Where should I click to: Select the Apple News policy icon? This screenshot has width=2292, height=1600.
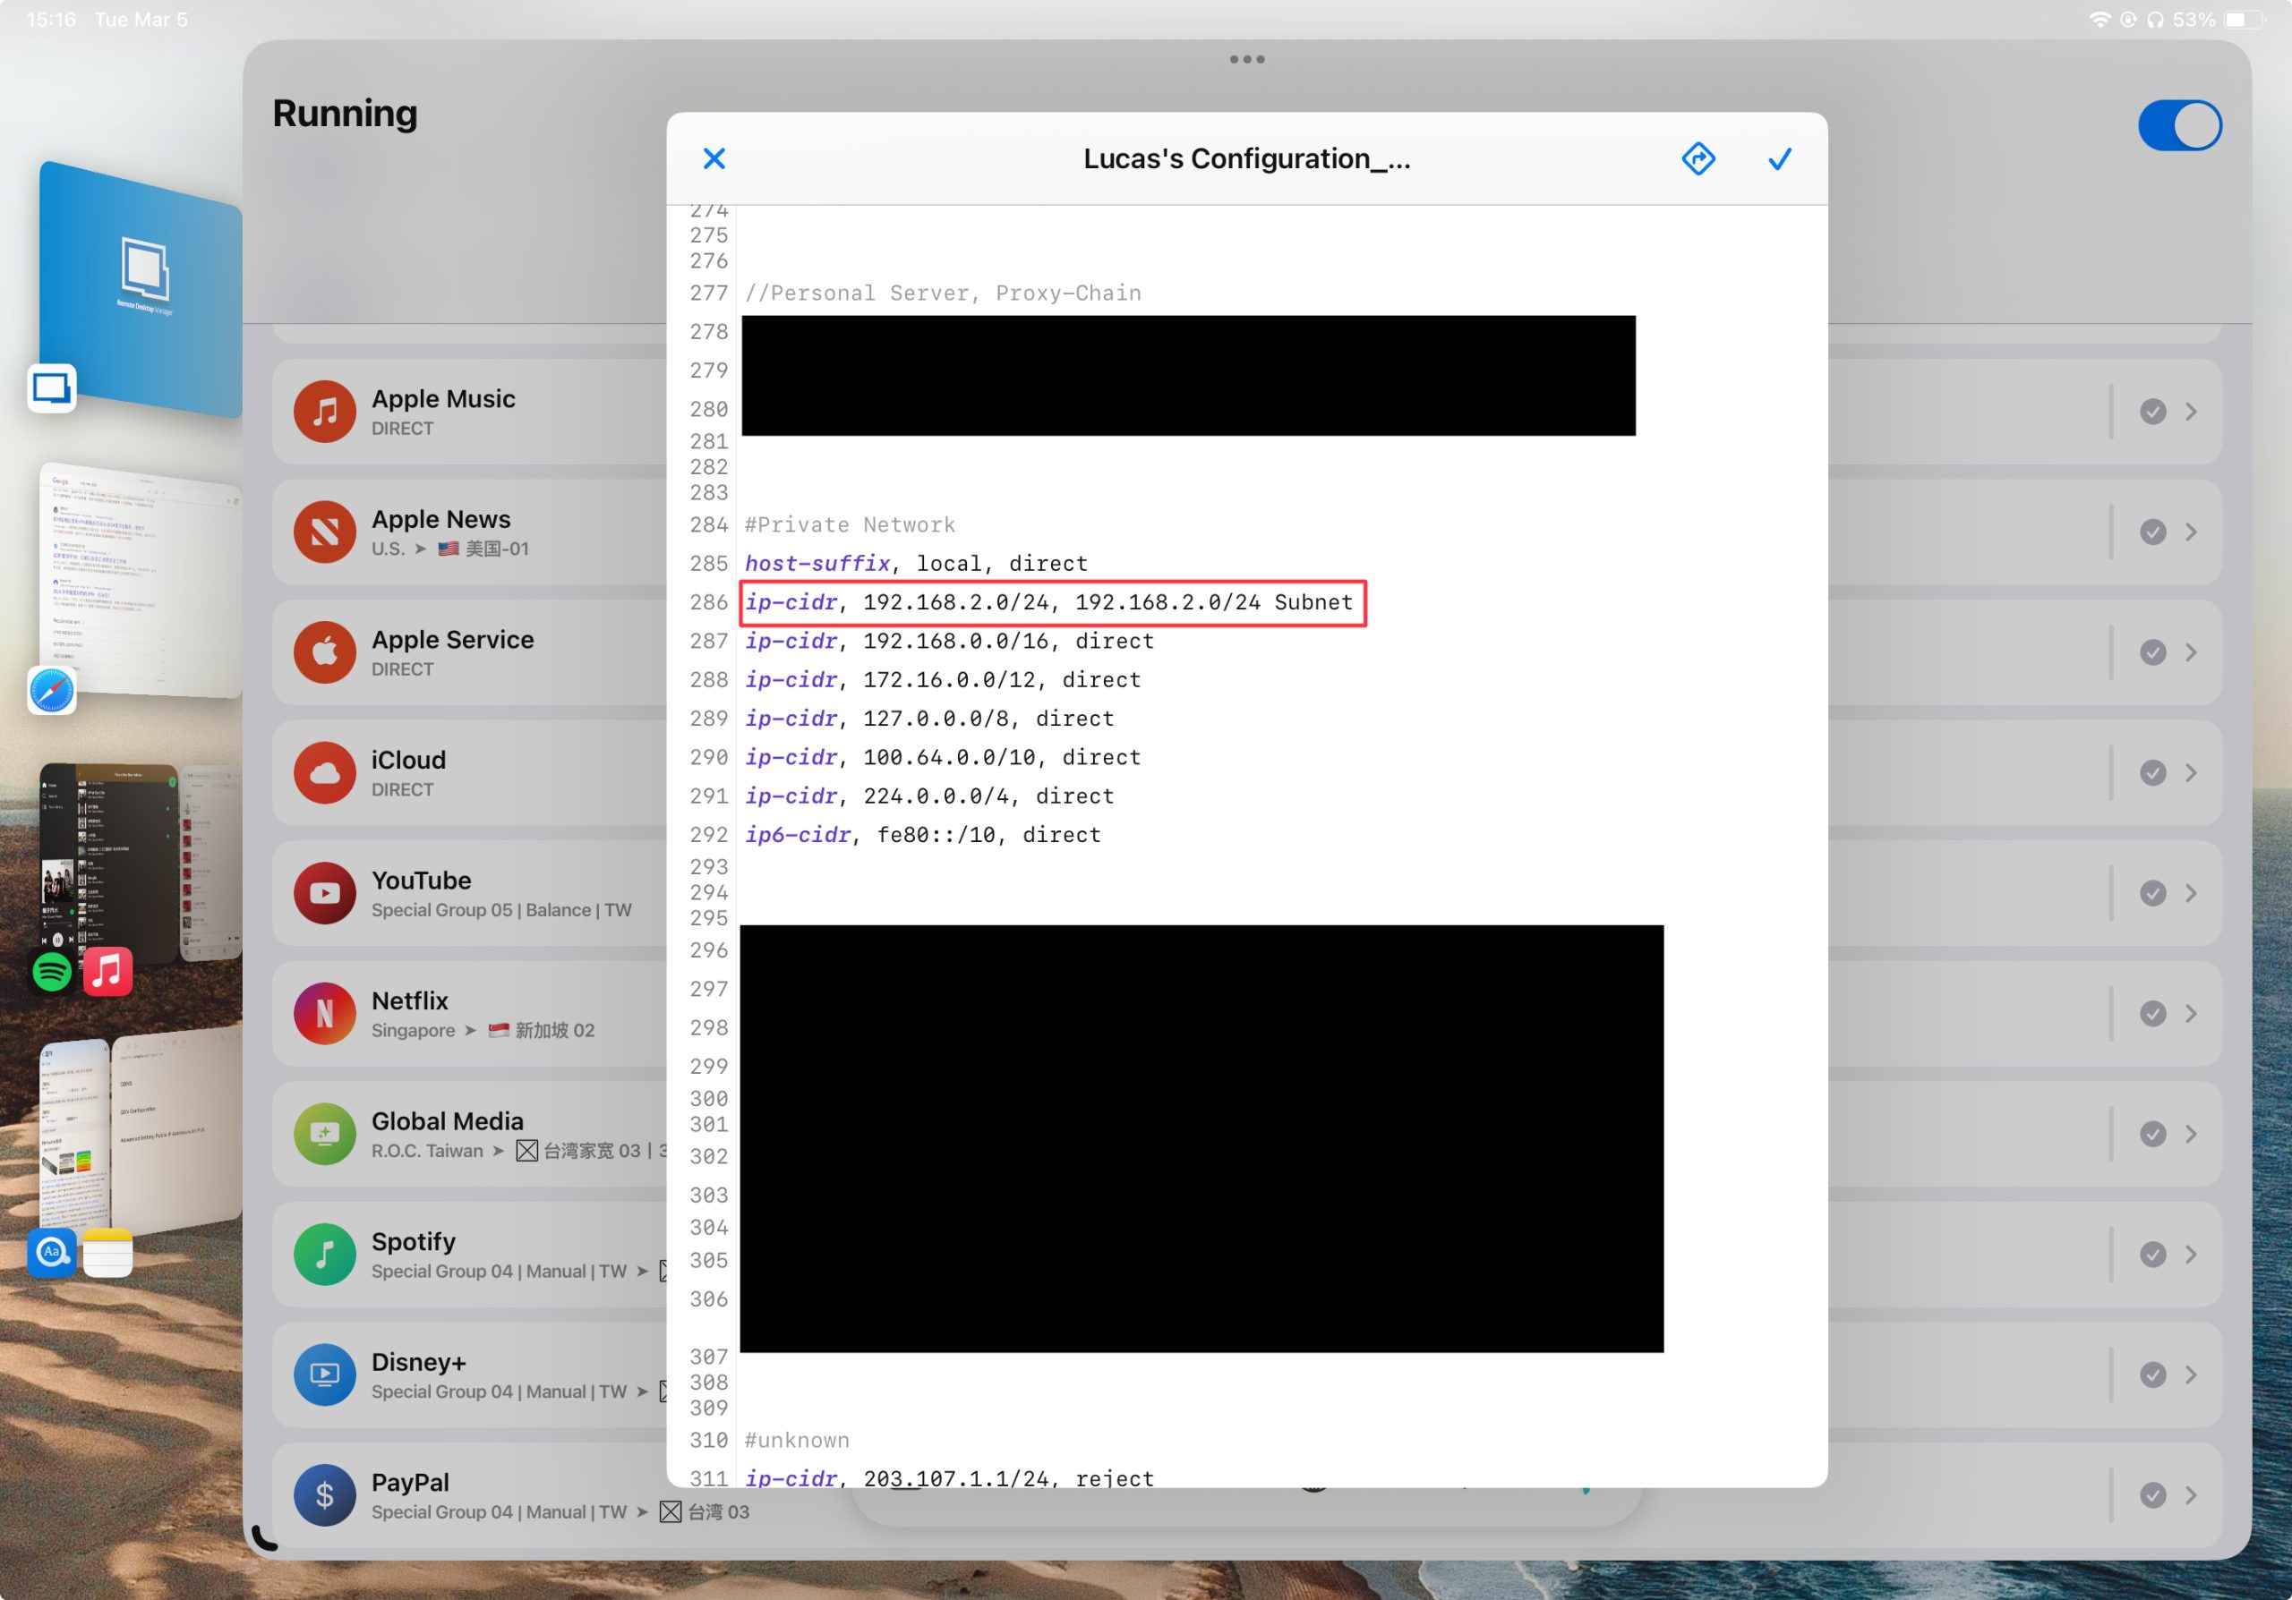[x=324, y=532]
